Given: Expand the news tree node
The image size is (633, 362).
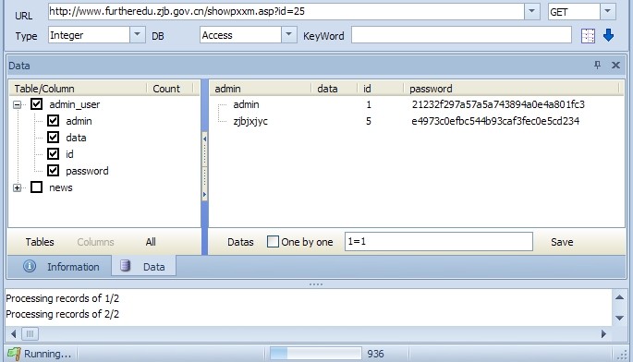Looking at the screenshot, I should point(17,187).
